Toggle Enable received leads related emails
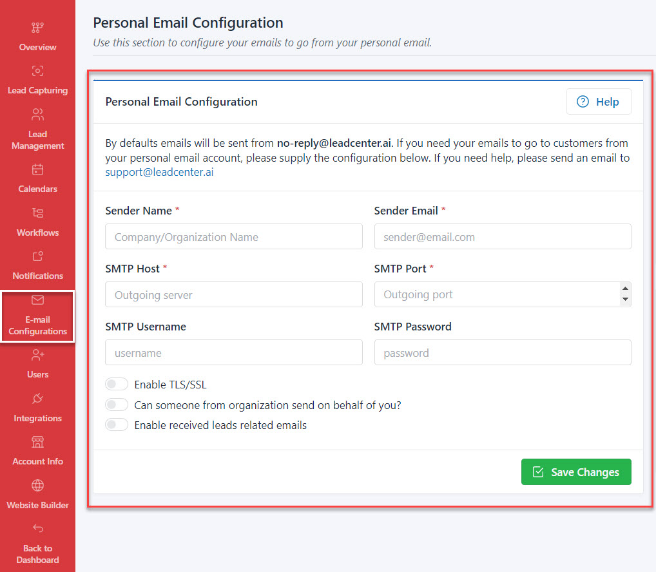This screenshot has height=572, width=656. (x=117, y=425)
